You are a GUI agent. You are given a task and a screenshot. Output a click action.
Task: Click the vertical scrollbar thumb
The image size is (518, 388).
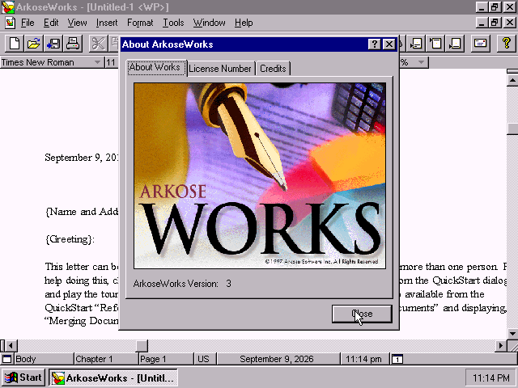pos(512,129)
